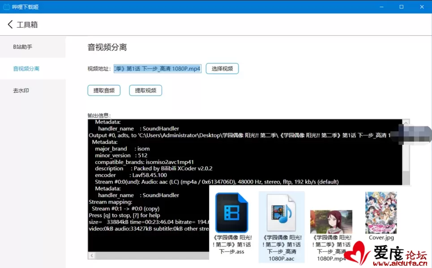Click the 'major_brand : isom' output line
Image resolution: width=432 pixels, height=268 pixels.
[x=122, y=149]
